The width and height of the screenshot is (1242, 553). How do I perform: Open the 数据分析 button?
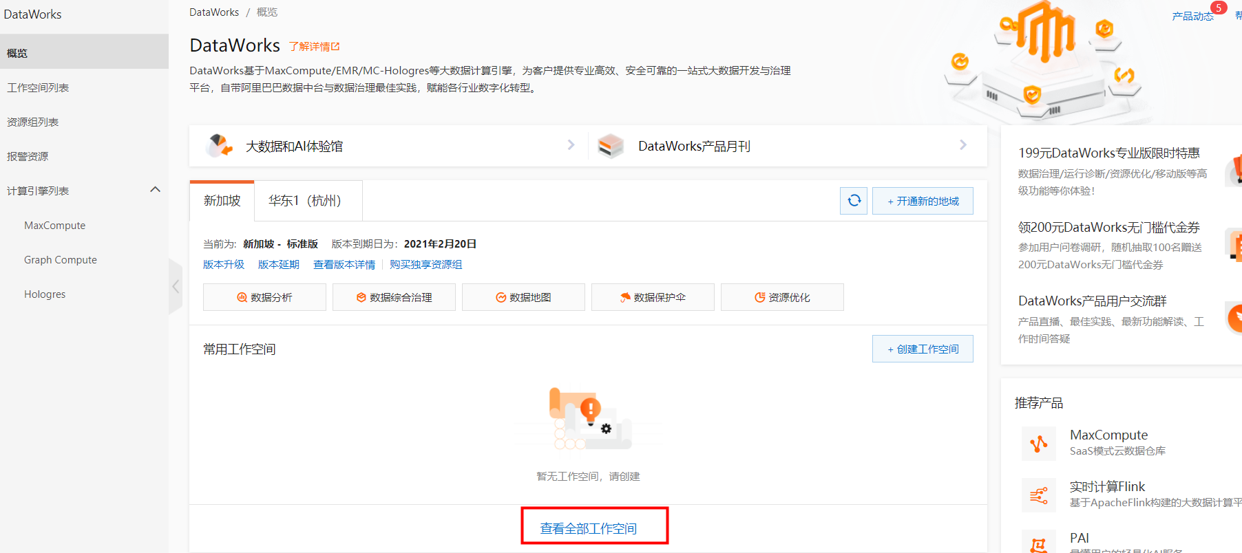click(x=264, y=297)
